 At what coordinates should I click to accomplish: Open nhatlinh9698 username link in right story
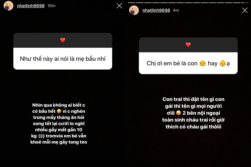tap(156, 10)
